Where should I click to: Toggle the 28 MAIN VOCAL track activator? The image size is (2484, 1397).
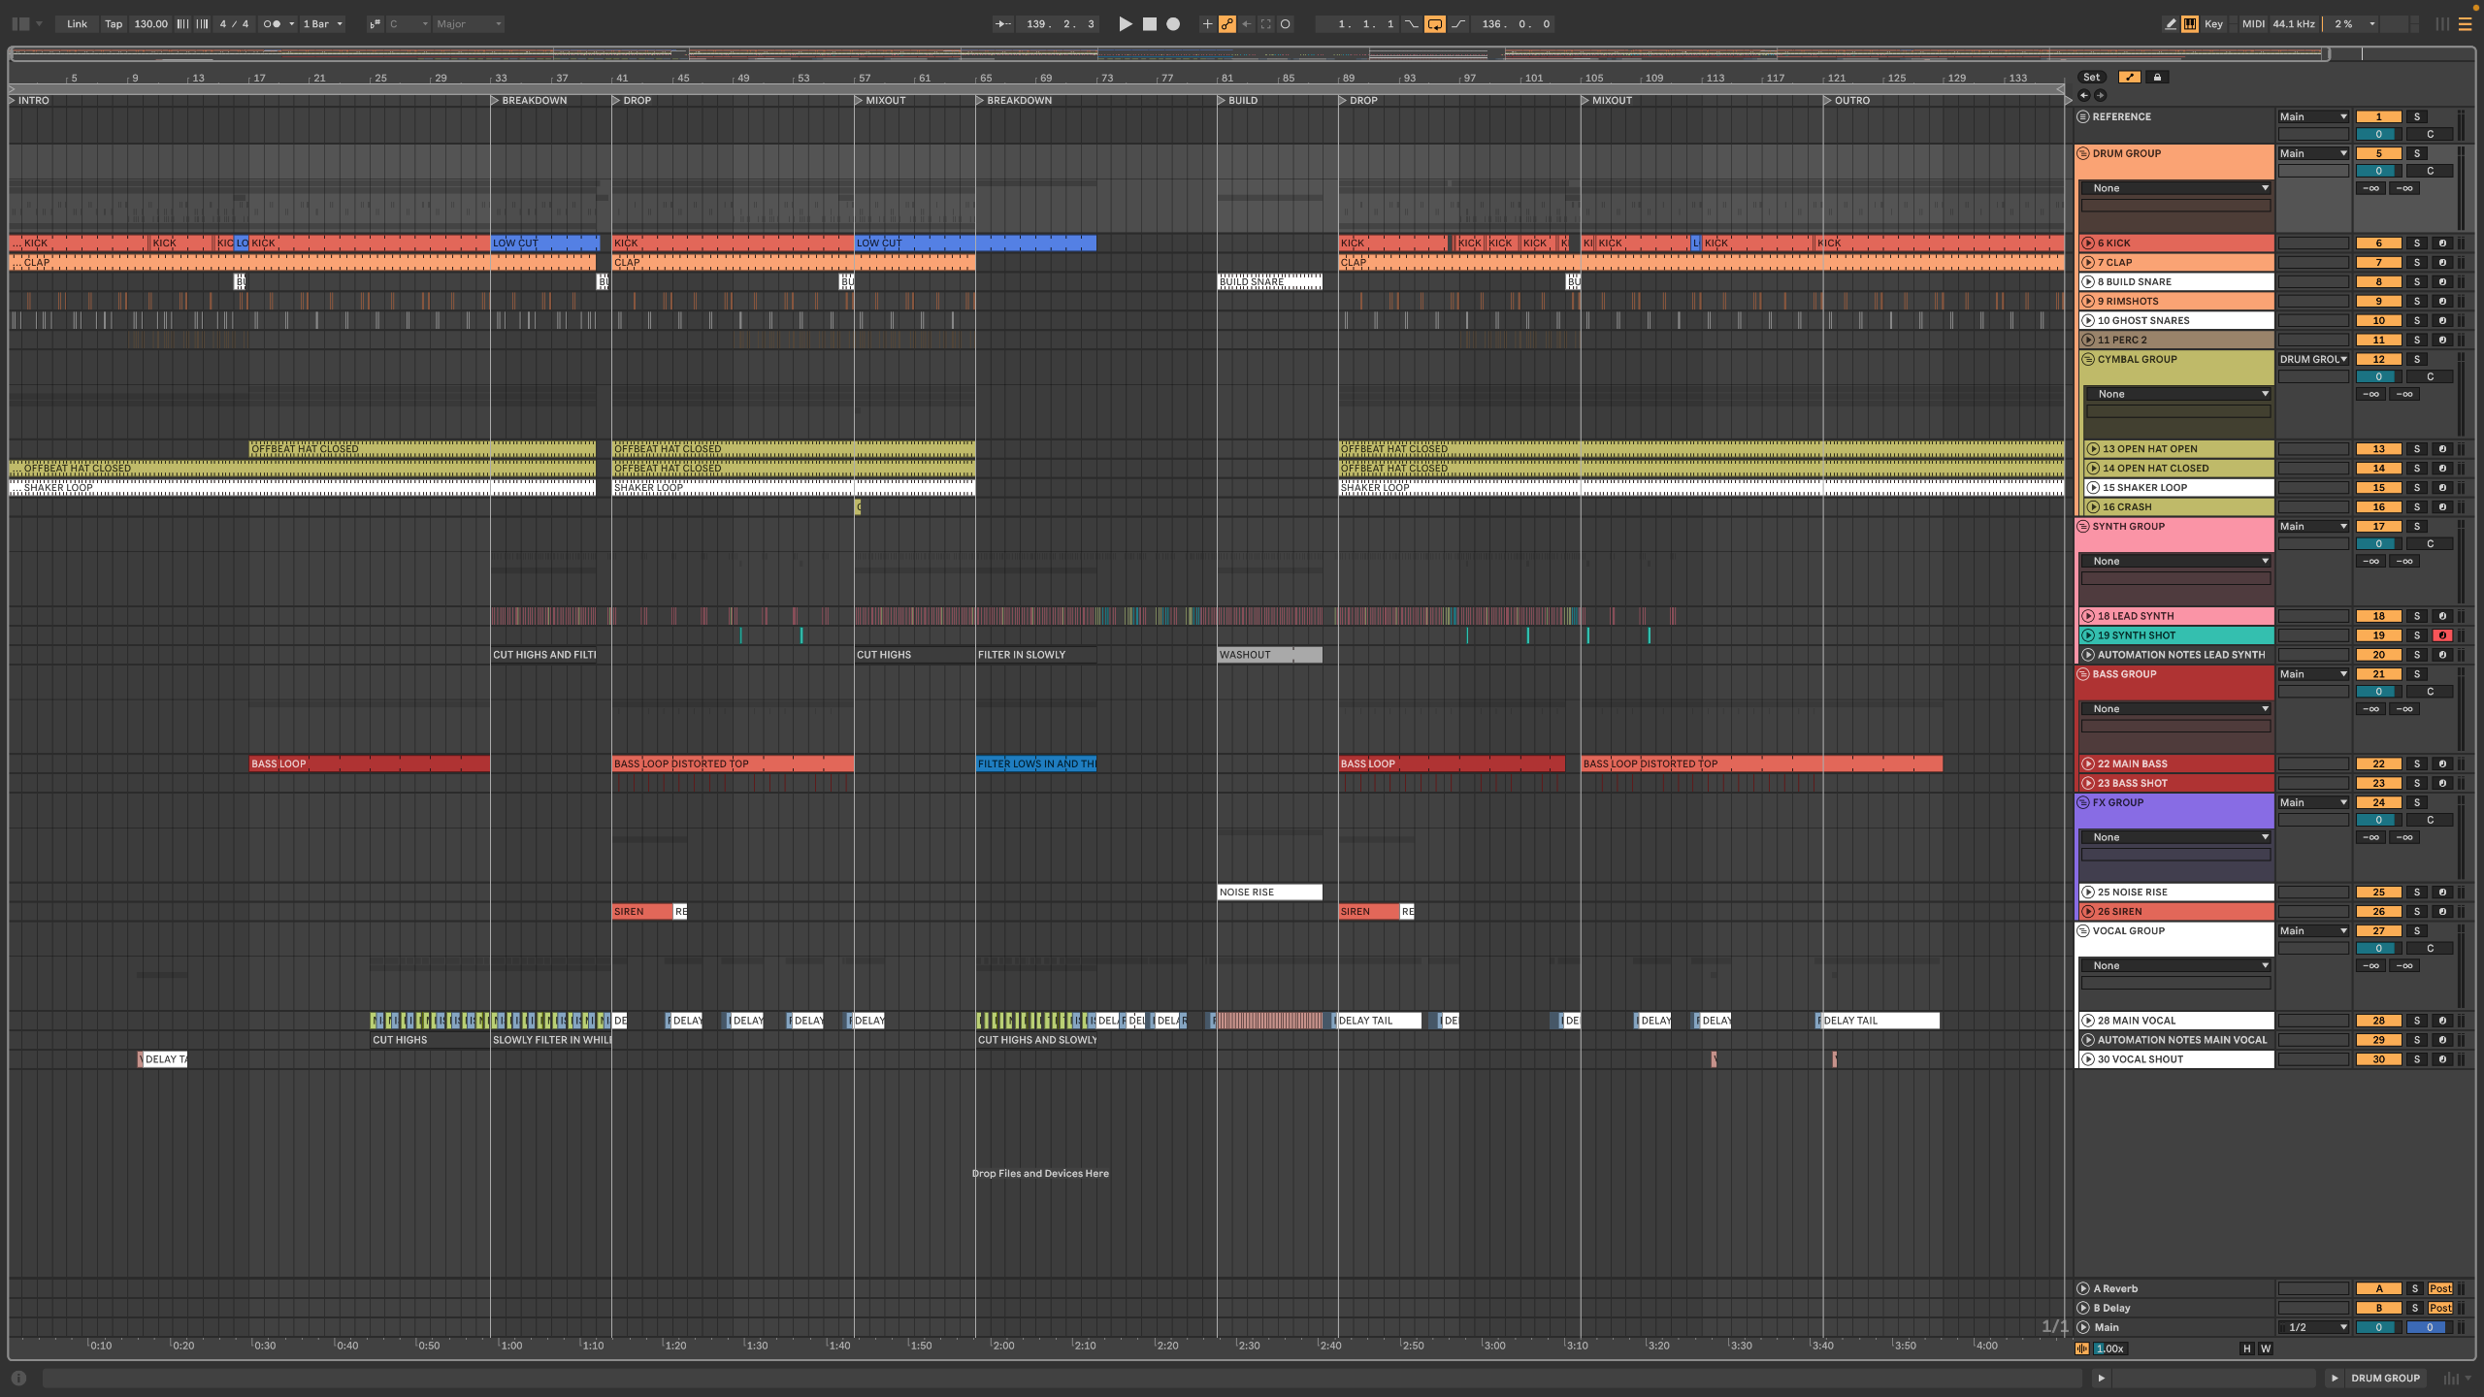[2378, 1021]
